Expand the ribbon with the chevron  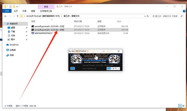coord(181,11)
